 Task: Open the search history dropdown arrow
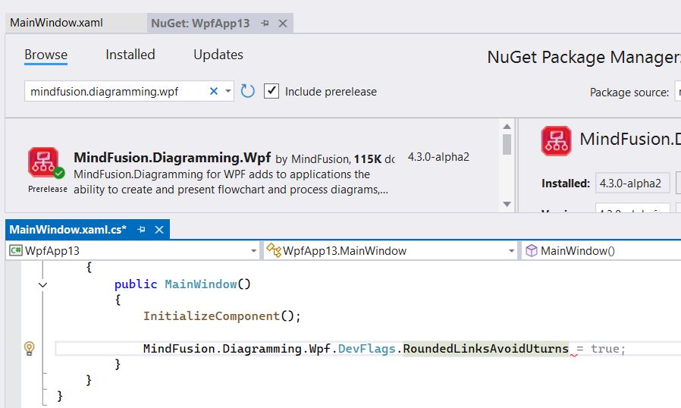pos(228,92)
